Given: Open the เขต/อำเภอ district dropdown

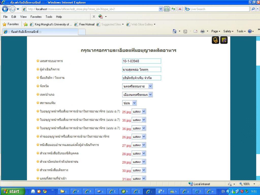Looking at the screenshot, I should pyautogui.click(x=137, y=95).
